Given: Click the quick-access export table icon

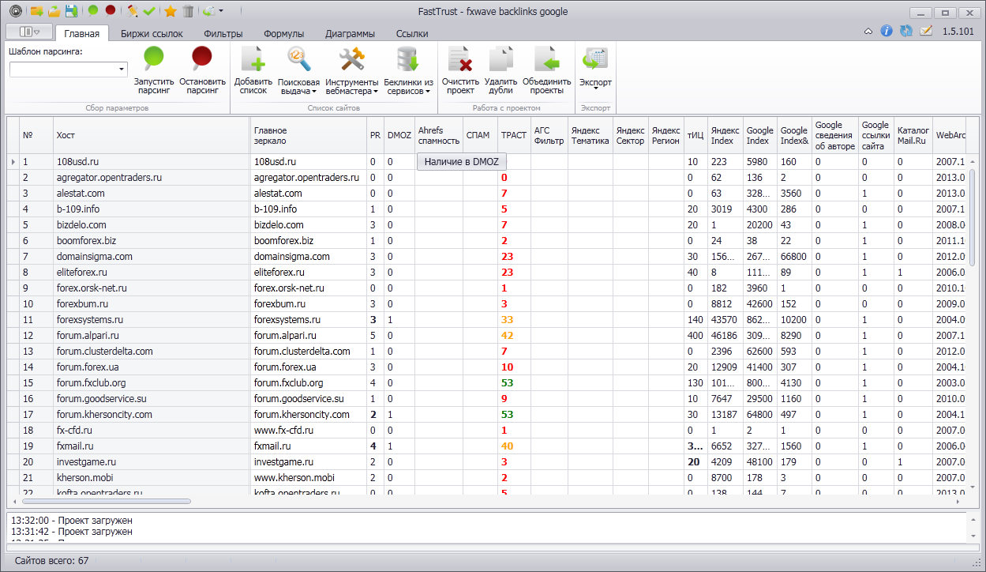Looking at the screenshot, I should [209, 11].
